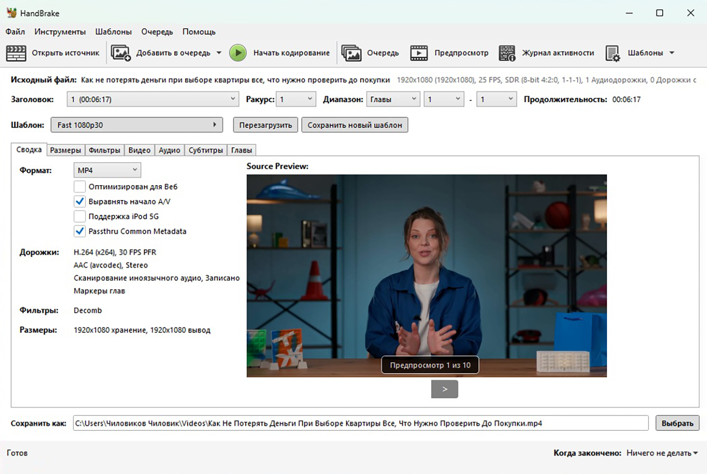The width and height of the screenshot is (707, 474).
Task: Click the AAC (avcodec), Stereo text
Action: click(111, 265)
